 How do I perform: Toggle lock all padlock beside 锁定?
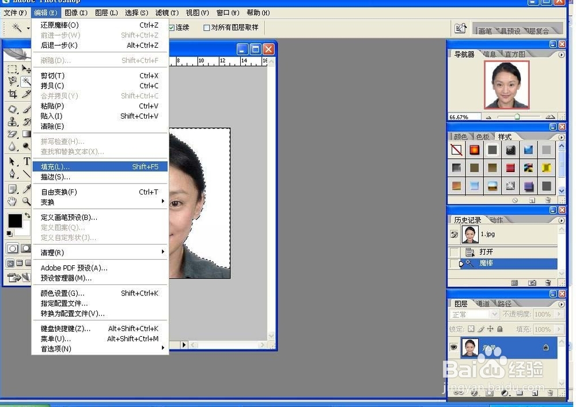[499, 329]
